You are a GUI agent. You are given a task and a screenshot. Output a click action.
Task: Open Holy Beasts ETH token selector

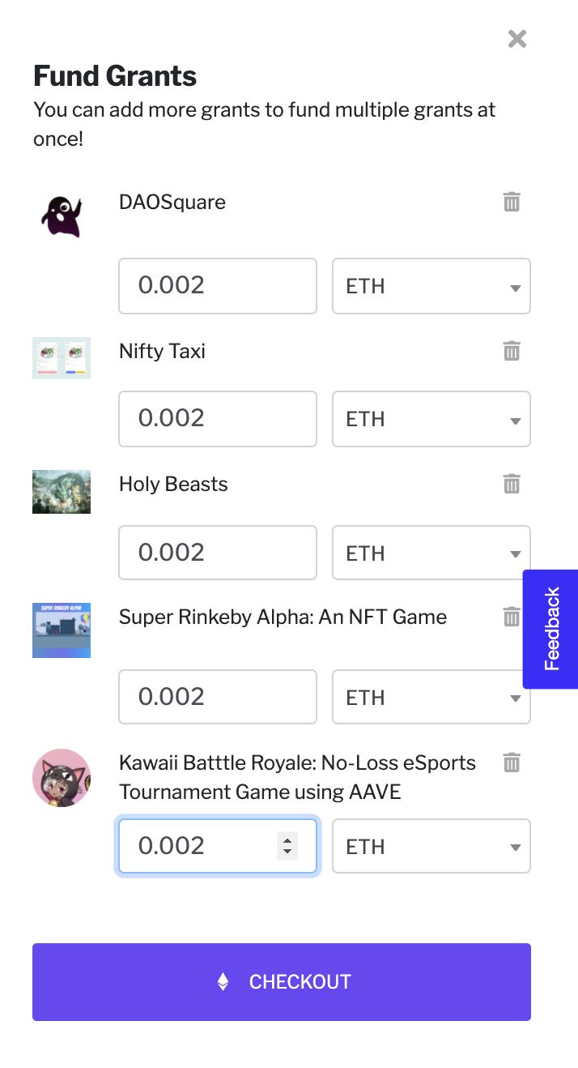pyautogui.click(x=431, y=553)
